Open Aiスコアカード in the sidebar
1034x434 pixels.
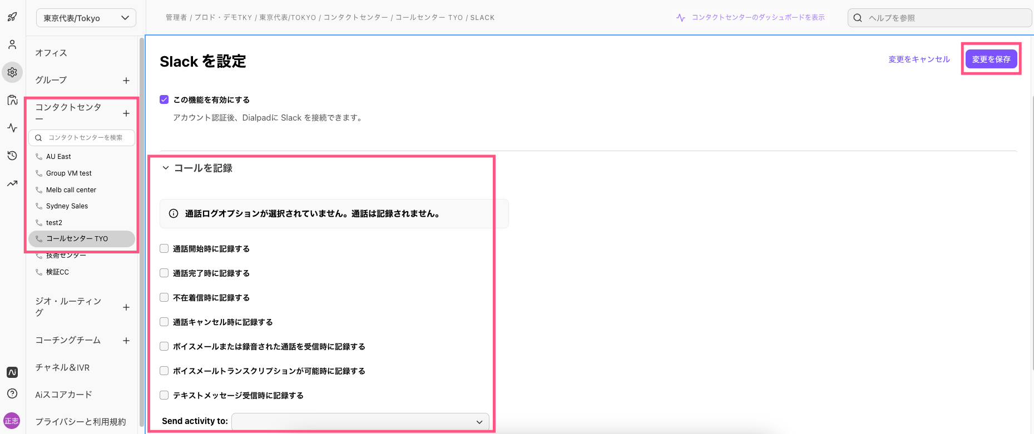click(x=63, y=395)
